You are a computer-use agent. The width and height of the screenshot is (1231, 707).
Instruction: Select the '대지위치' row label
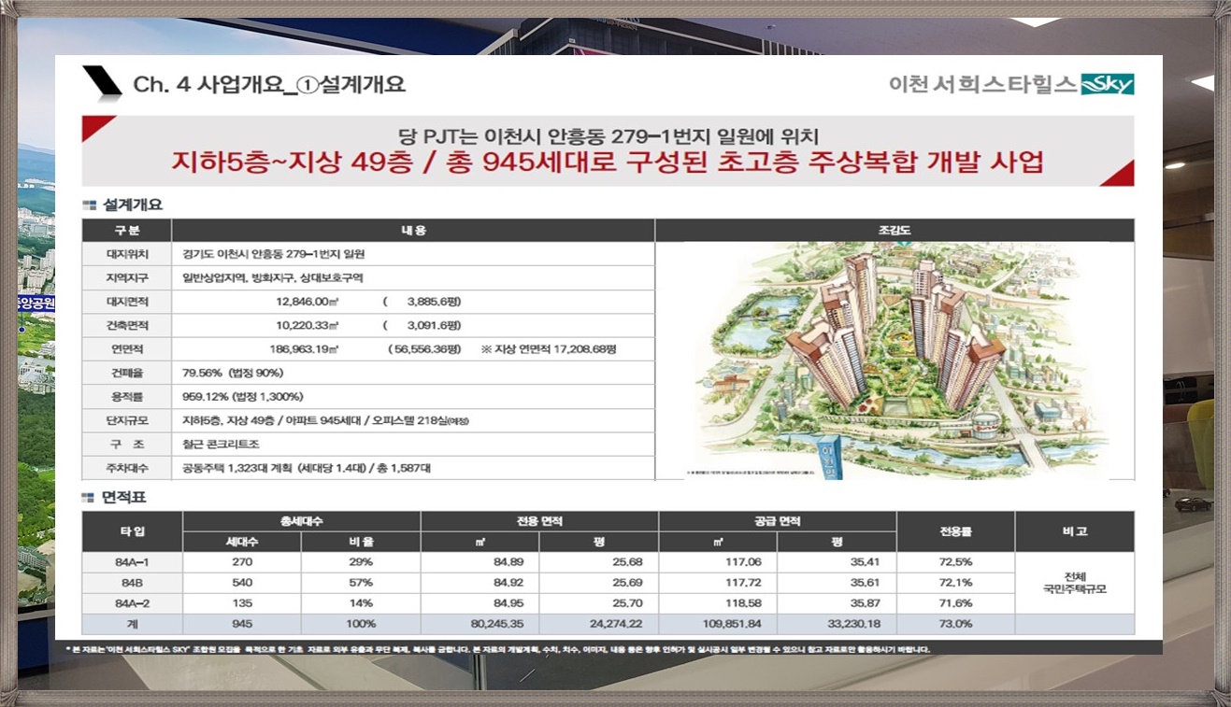pos(127,254)
